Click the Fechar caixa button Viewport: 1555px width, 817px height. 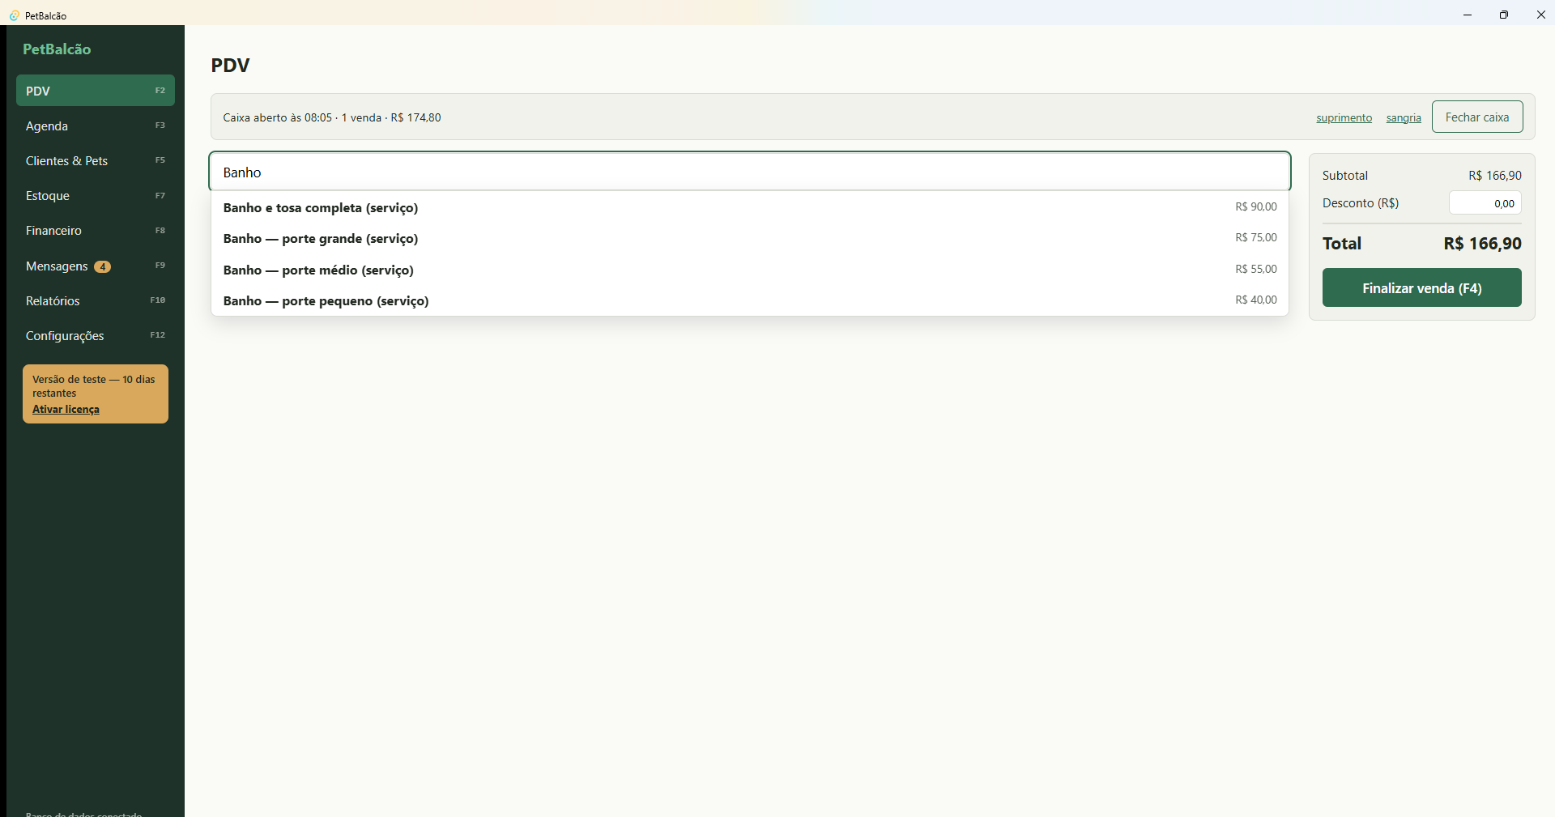pos(1477,117)
